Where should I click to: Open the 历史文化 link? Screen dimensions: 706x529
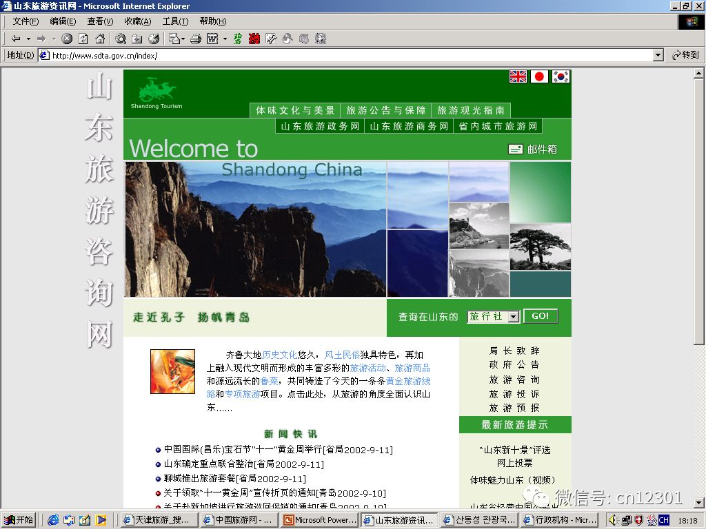click(280, 355)
